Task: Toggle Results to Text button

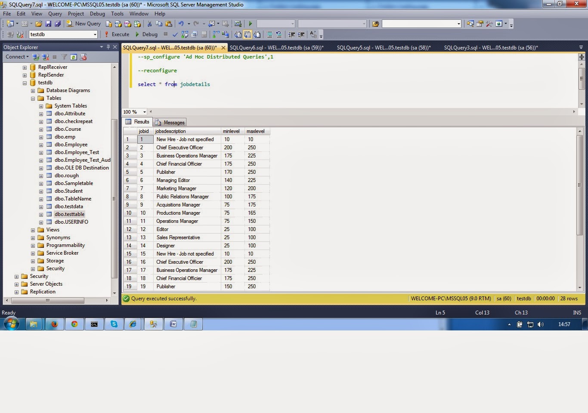Action: coord(238,34)
